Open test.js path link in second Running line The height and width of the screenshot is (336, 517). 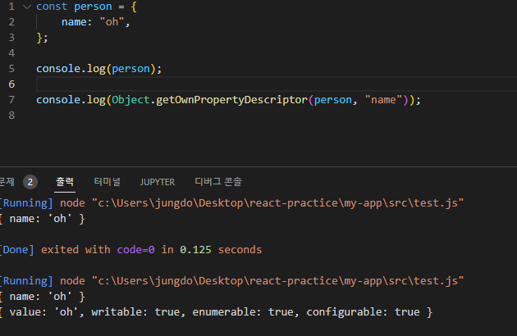(x=277, y=281)
